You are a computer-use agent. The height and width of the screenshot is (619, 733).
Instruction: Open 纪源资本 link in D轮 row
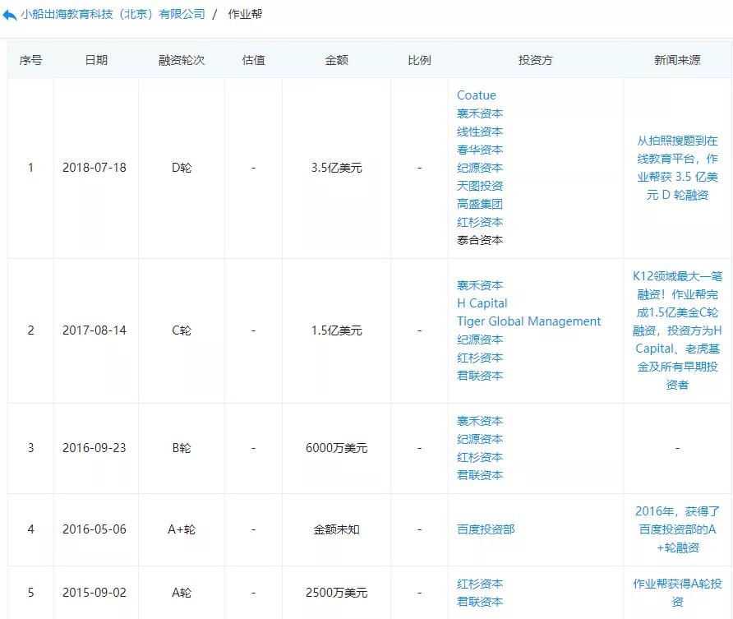tap(480, 168)
